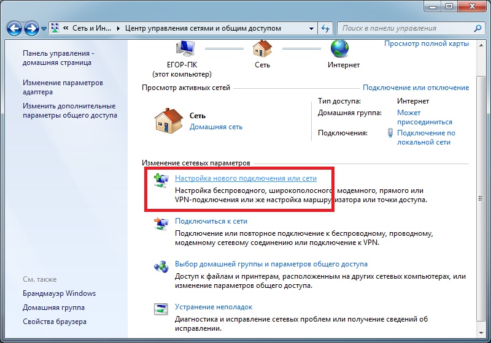Click the Подключиться к сети icon
Screen dimensions: 491x343
coord(160,224)
